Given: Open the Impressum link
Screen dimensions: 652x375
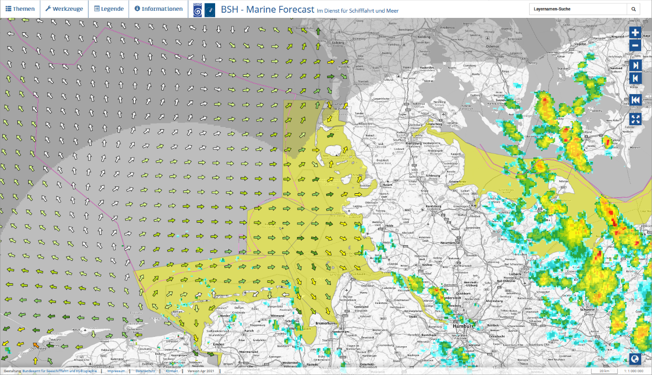Looking at the screenshot, I should pos(116,371).
